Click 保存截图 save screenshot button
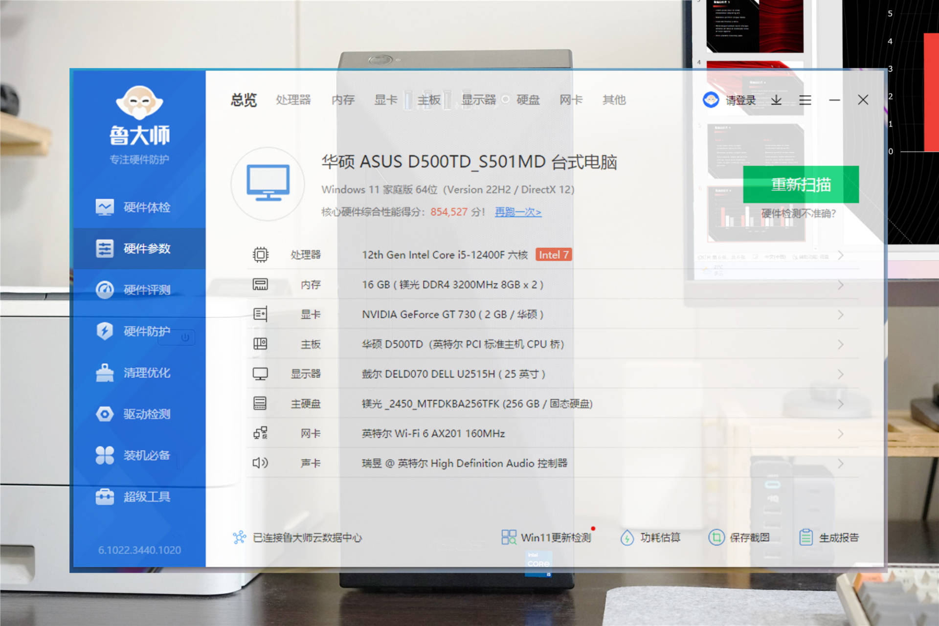Viewport: 939px width, 626px height. (739, 537)
